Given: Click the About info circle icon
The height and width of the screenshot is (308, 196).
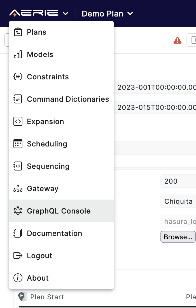Looking at the screenshot, I should pyautogui.click(x=18, y=278).
